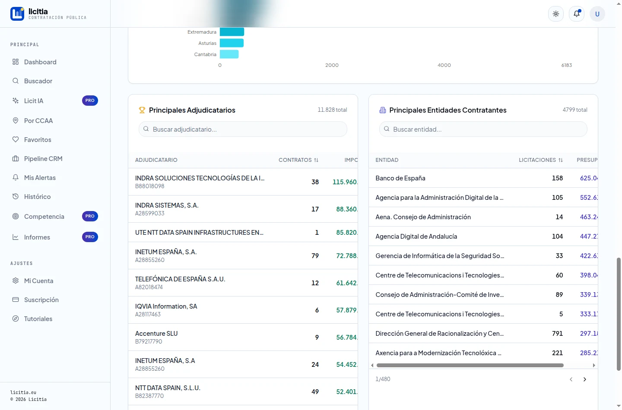The width and height of the screenshot is (622, 410).
Task: Click the PRO badge next to Licit IA
Action: [x=90, y=101]
